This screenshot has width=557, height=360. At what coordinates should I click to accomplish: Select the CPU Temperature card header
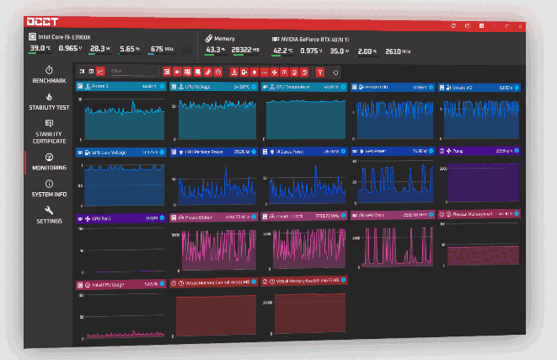[x=304, y=87]
